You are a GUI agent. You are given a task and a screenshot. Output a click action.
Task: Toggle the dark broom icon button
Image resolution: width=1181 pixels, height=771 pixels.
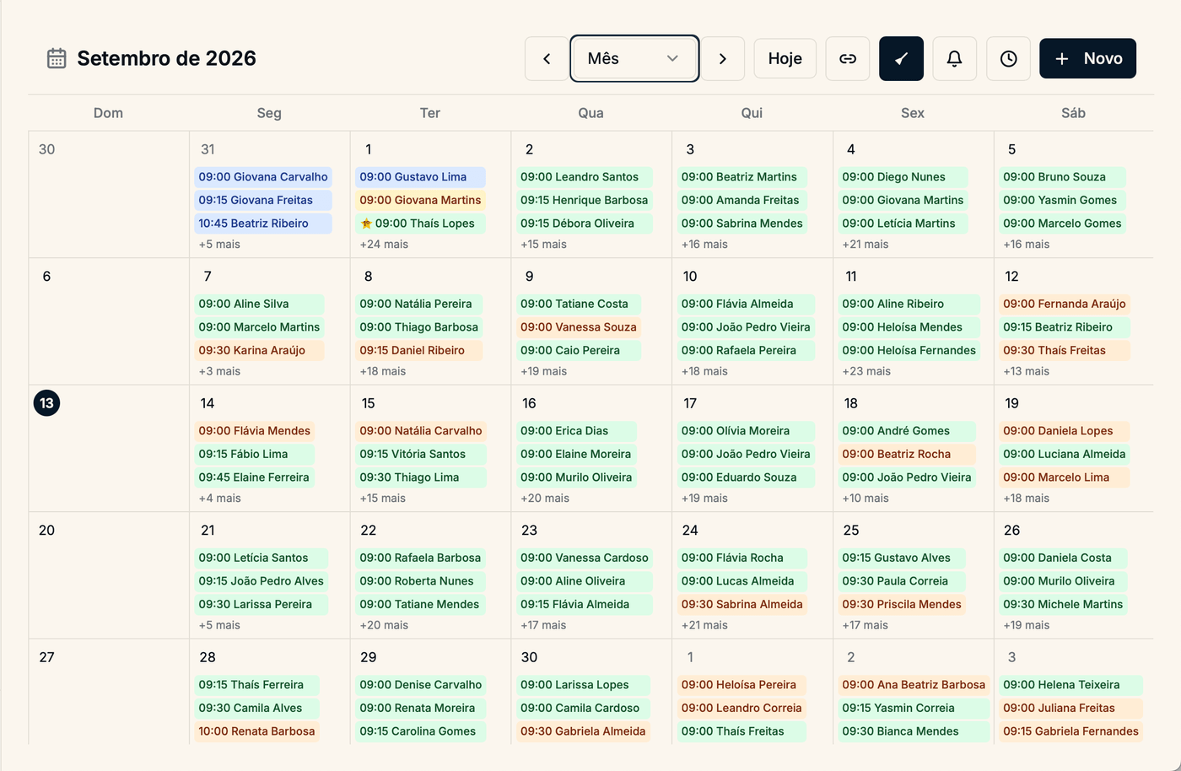point(901,59)
